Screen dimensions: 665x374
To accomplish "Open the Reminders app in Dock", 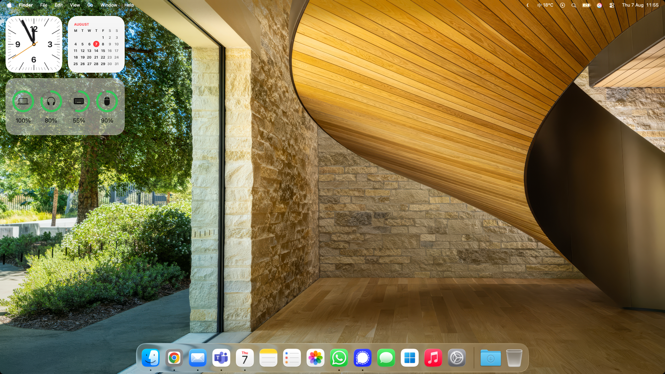I will point(292,358).
